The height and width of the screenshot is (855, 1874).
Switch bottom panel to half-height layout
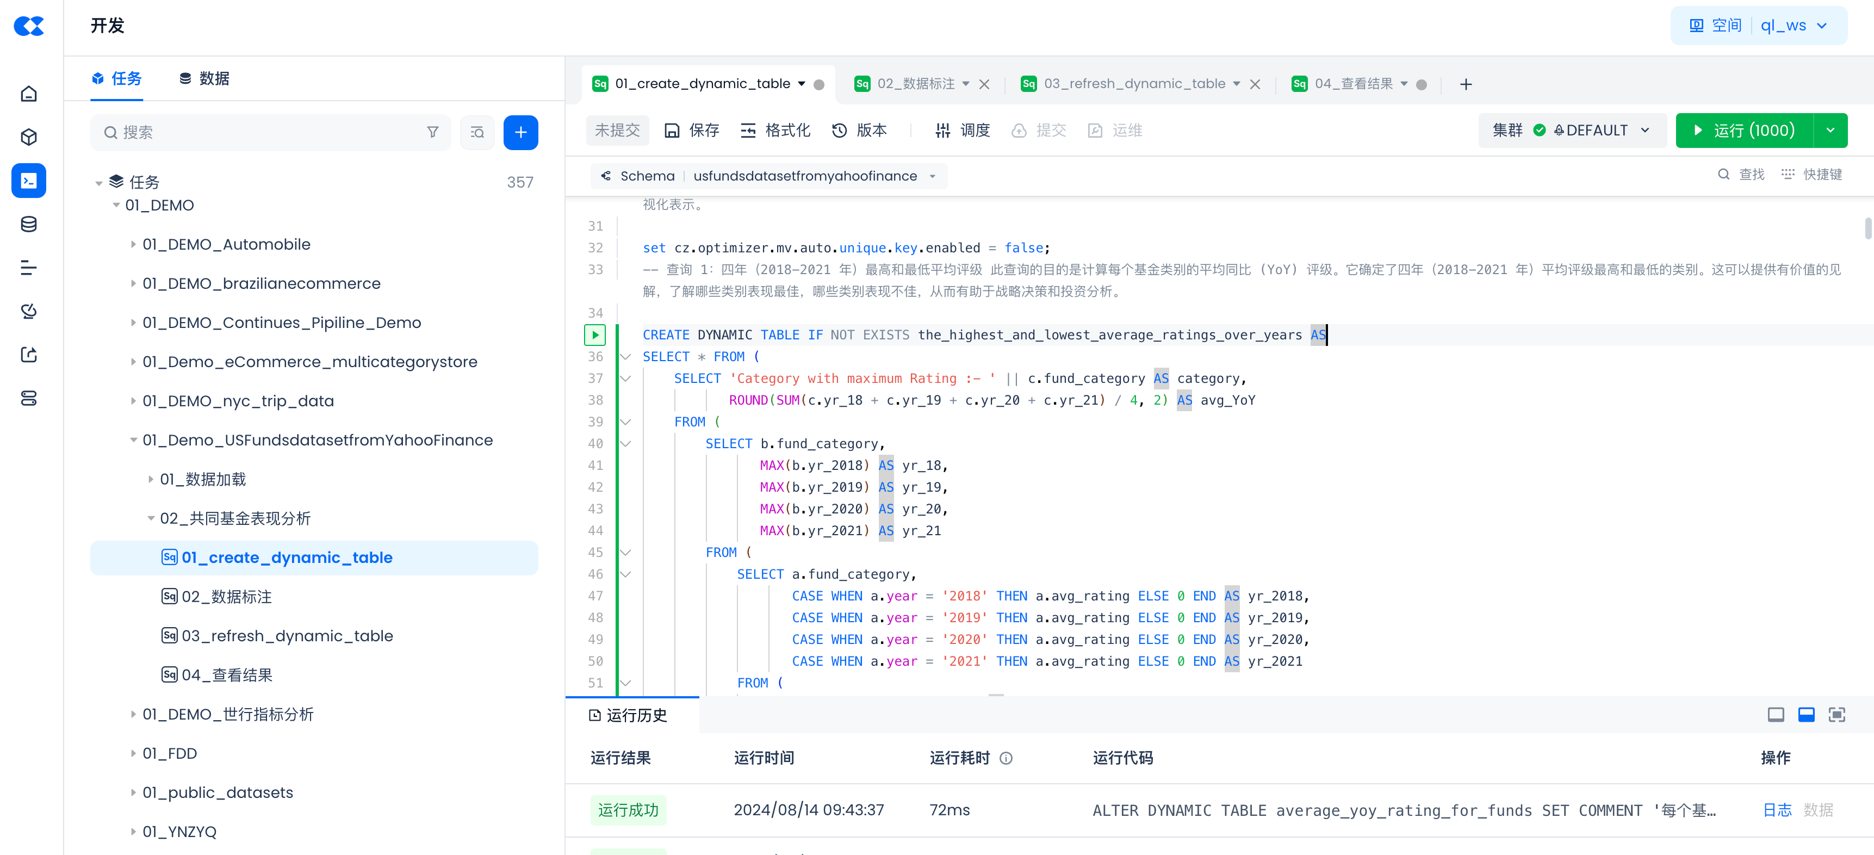[1805, 715]
